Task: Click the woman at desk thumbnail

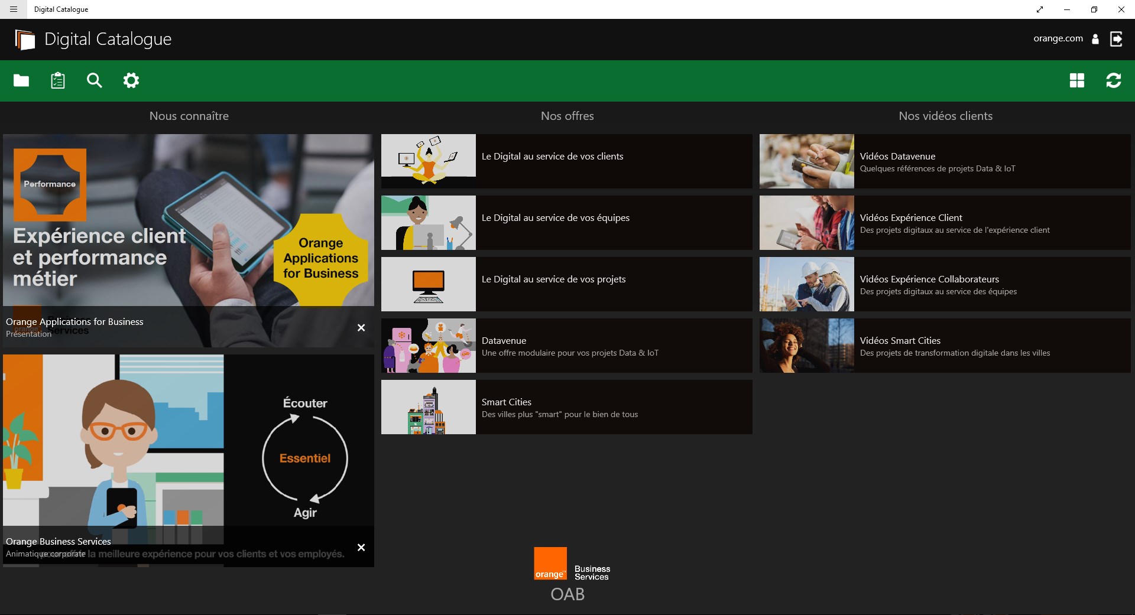Action: click(429, 223)
